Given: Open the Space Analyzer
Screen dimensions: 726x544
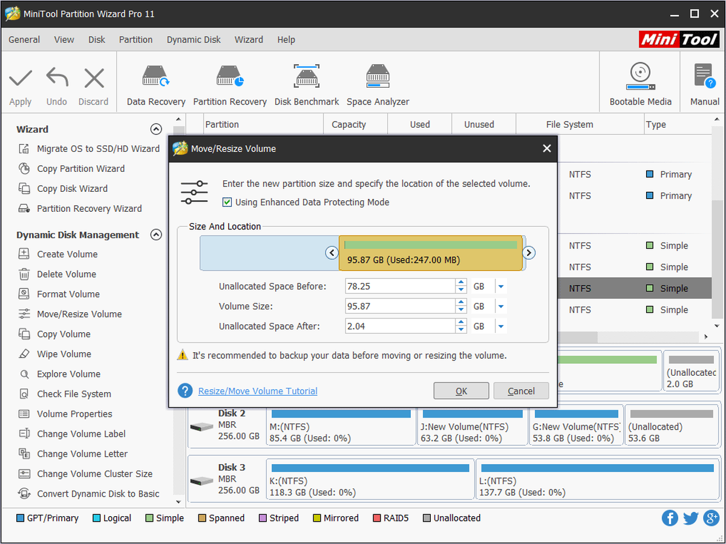Looking at the screenshot, I should click(378, 85).
